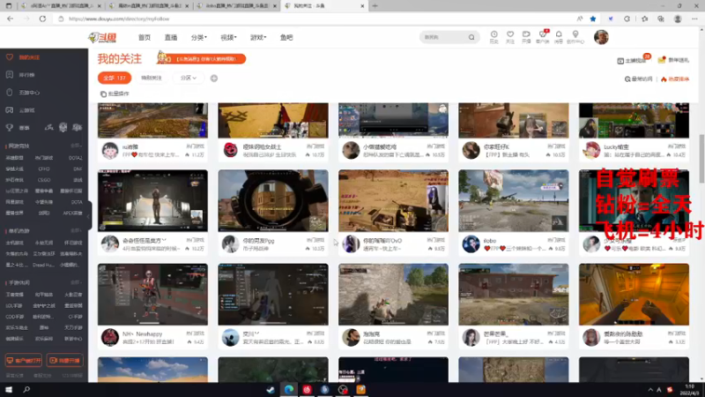
Task: Click the Douyu logo in the header
Action: (x=102, y=37)
